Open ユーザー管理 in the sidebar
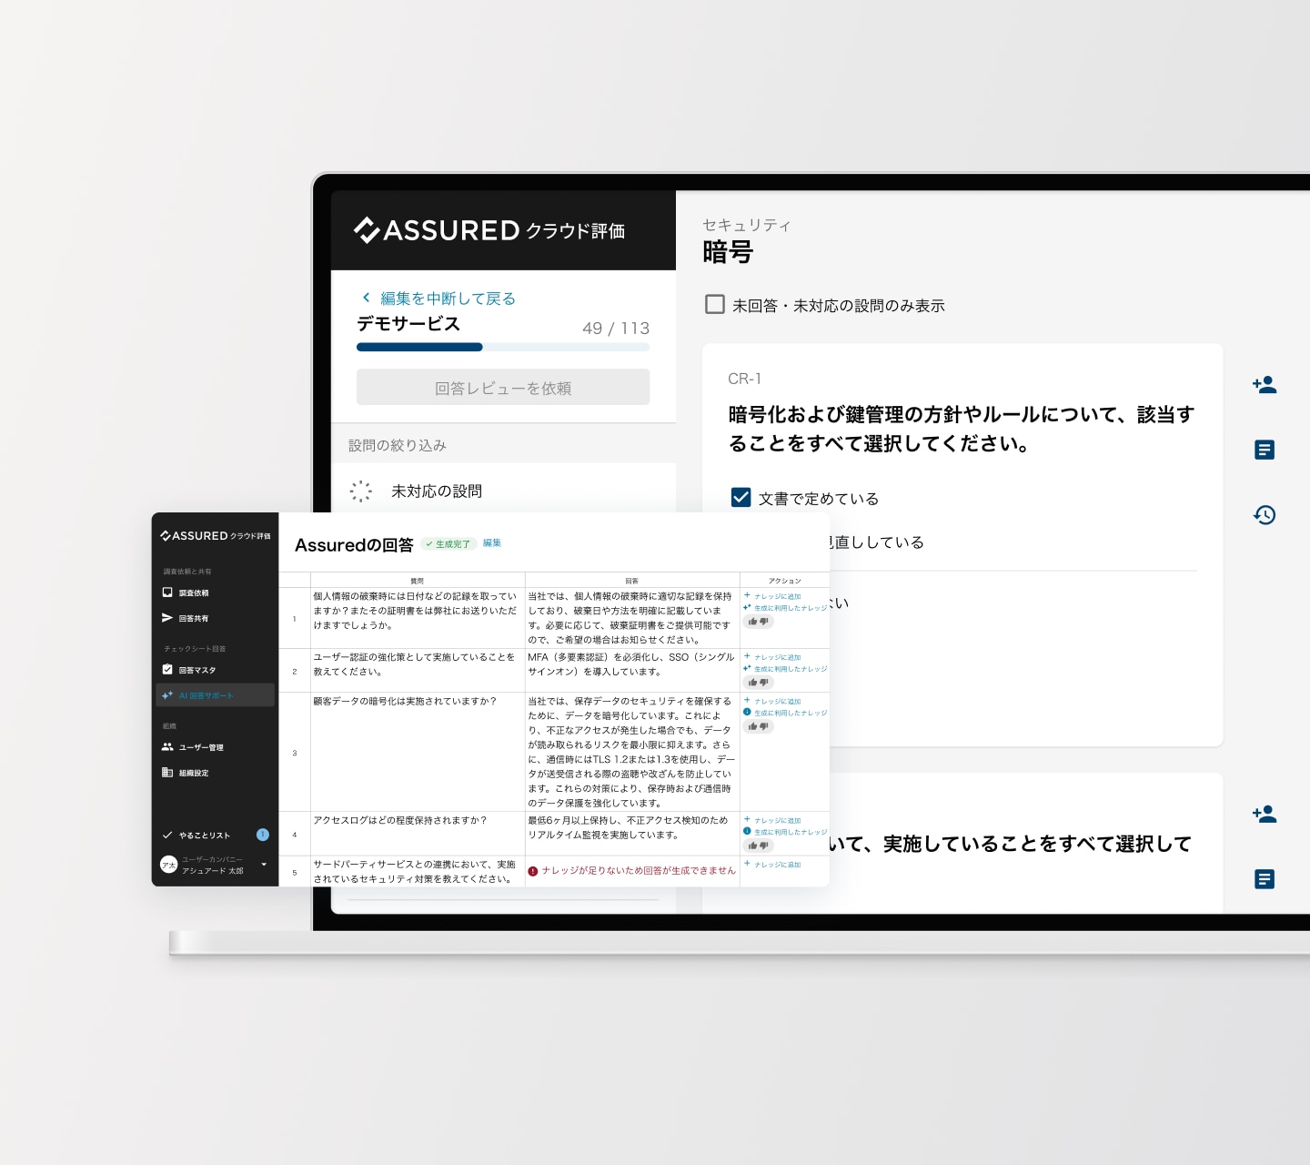This screenshot has height=1165, width=1310. [200, 747]
